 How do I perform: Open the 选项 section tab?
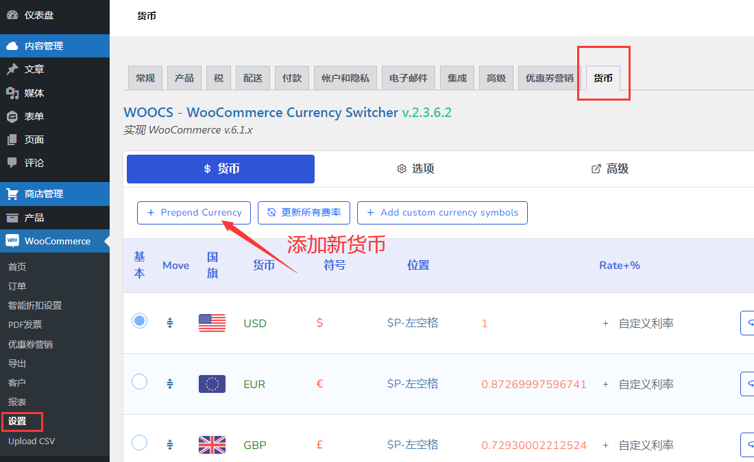[415, 169]
